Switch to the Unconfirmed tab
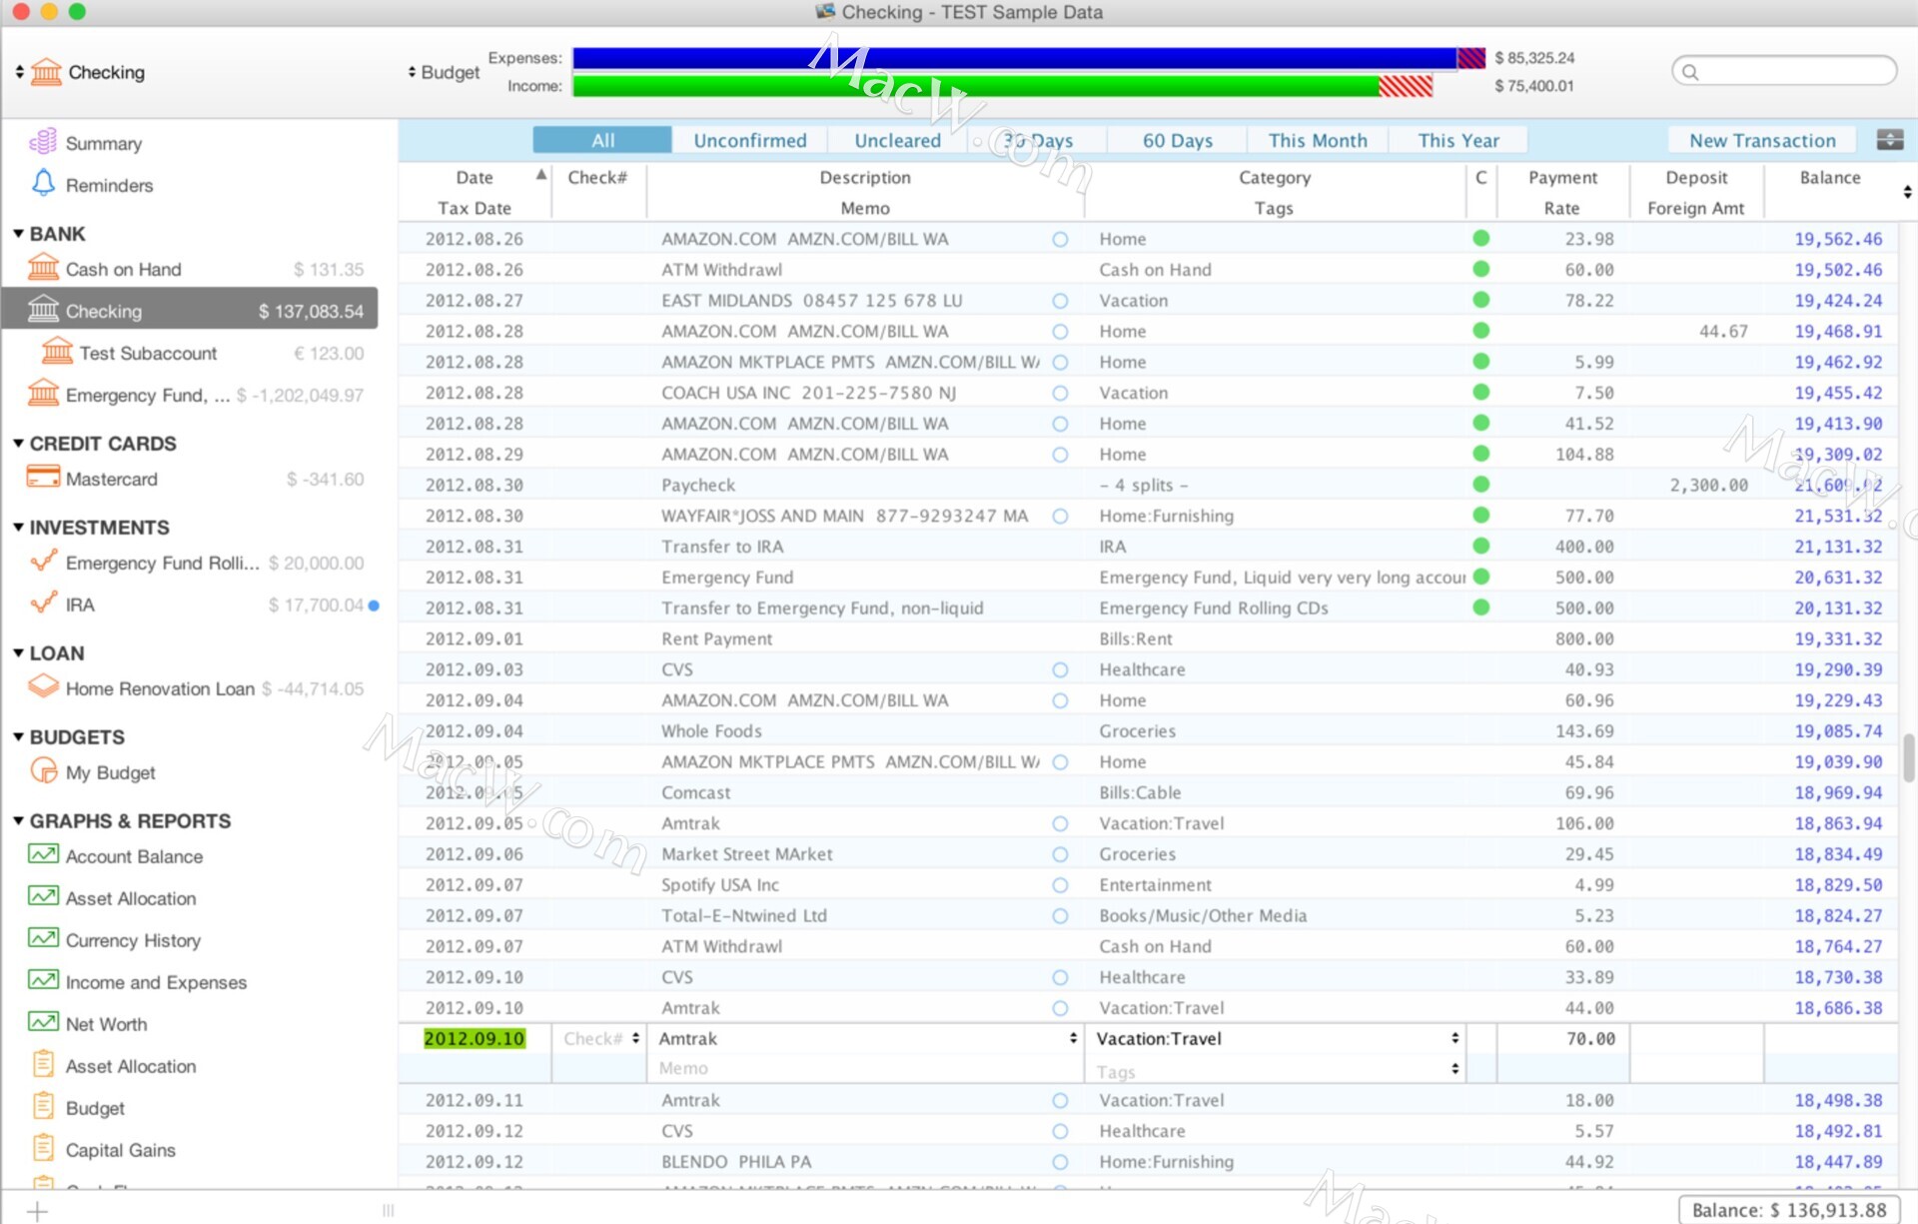Viewport: 1918px width, 1224px height. (750, 140)
